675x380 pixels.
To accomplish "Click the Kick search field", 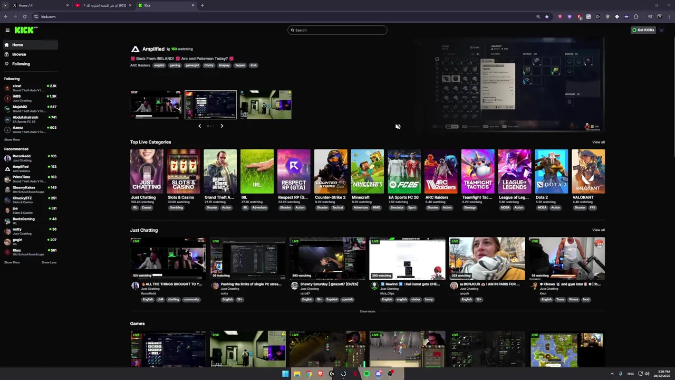I will [x=337, y=30].
